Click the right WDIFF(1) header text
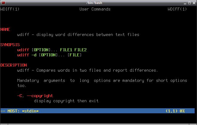Screen dimensions: 197x125 177,9
